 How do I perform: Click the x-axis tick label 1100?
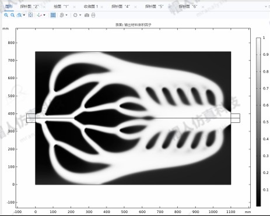[231, 212]
